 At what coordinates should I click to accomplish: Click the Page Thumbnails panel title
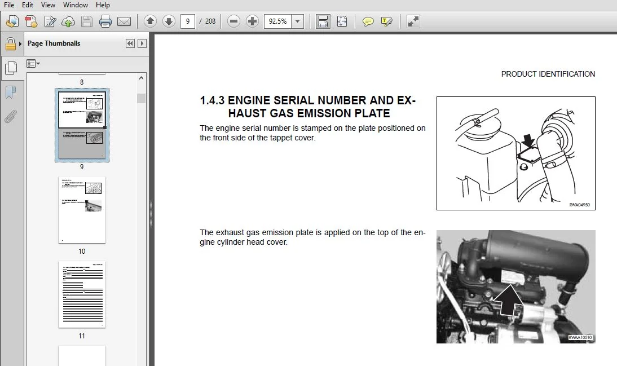click(x=54, y=43)
